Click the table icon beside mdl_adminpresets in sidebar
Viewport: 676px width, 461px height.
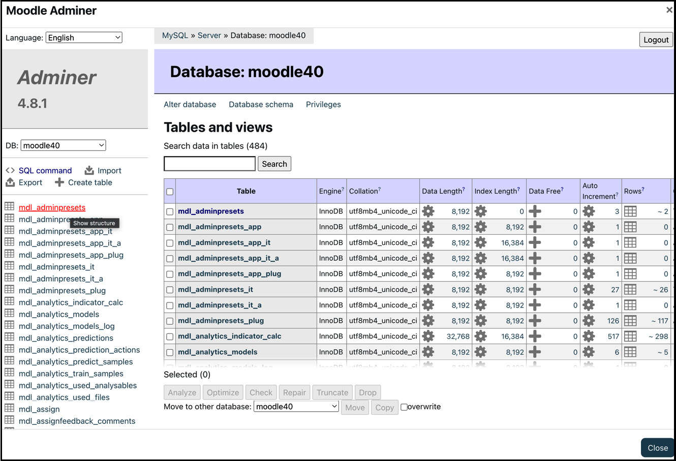point(9,206)
